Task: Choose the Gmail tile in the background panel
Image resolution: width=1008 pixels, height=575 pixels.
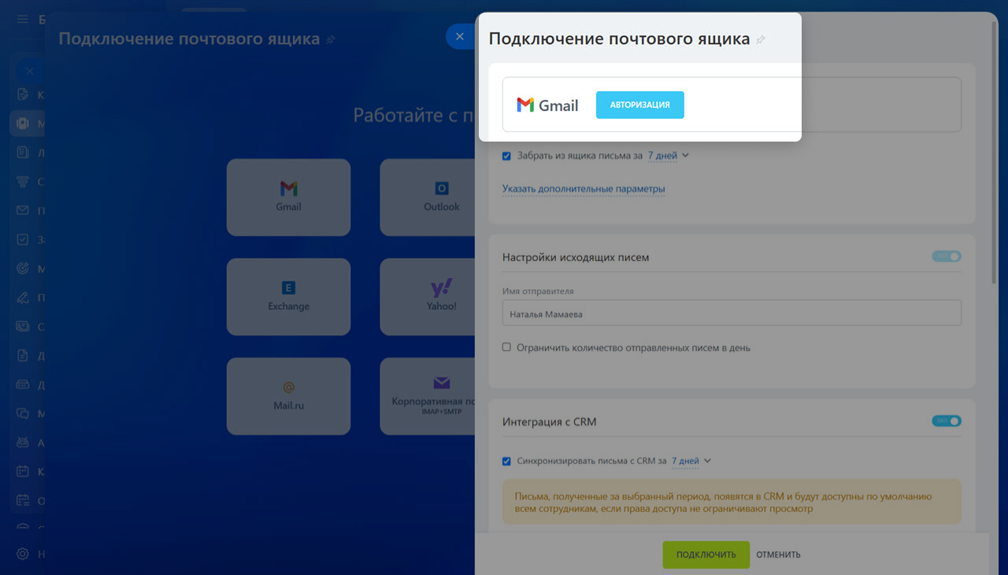Action: (x=288, y=197)
